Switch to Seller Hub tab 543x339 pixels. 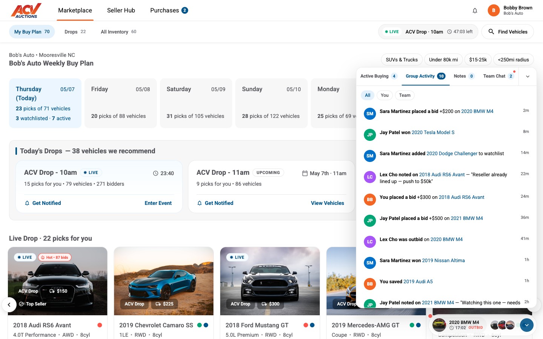(121, 11)
